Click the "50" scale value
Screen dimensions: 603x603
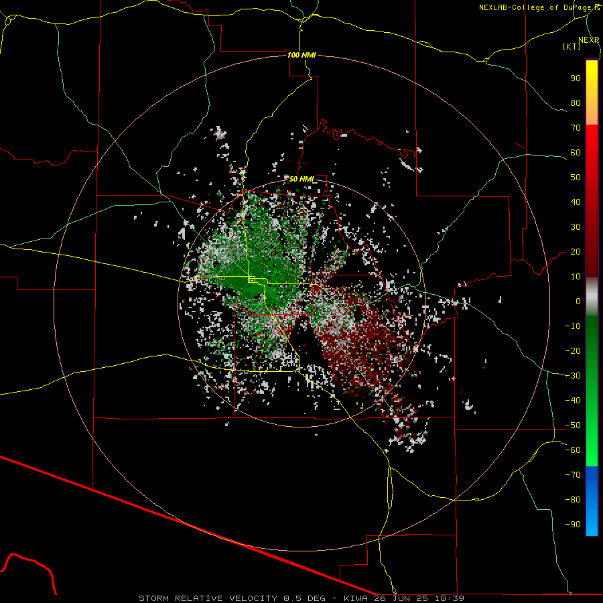coord(576,178)
